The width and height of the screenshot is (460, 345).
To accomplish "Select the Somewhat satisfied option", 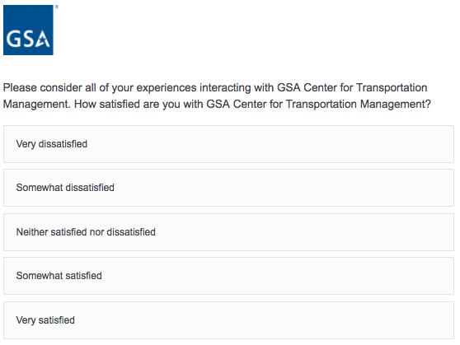I will [x=228, y=276].
